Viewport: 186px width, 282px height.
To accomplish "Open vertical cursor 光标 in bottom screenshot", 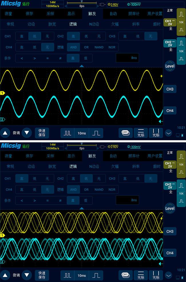I will pyautogui.click(x=156, y=275).
